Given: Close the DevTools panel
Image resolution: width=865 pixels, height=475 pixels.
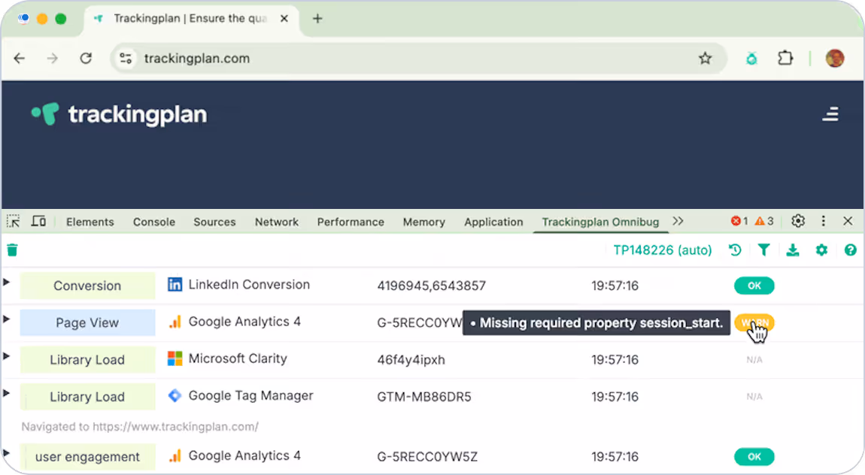Looking at the screenshot, I should [x=848, y=221].
